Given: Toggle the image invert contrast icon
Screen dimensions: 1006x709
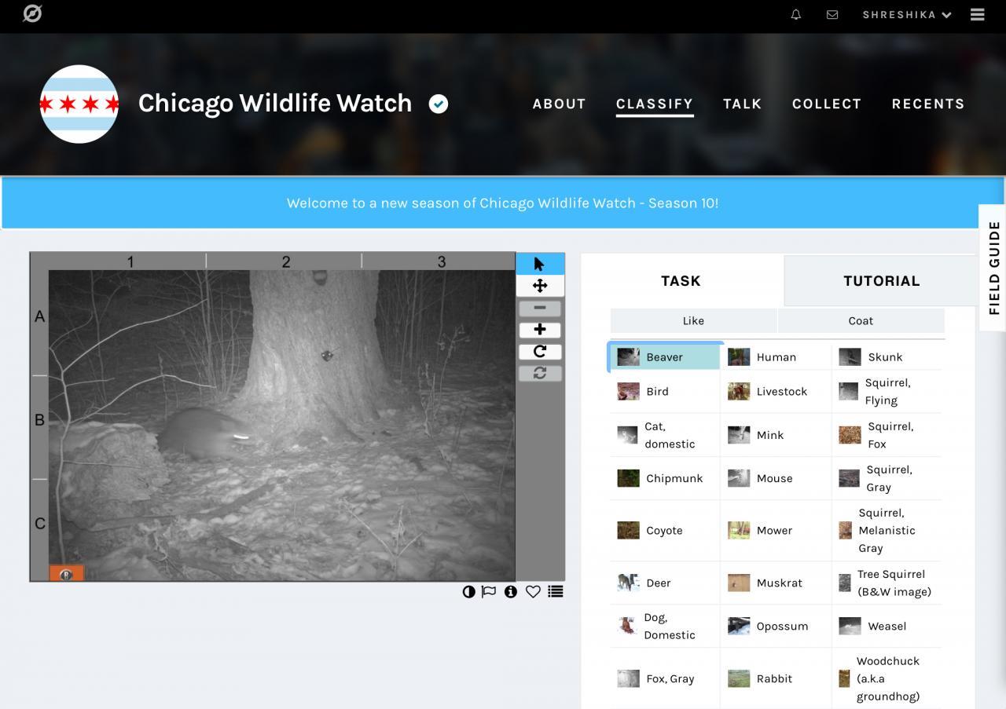Looking at the screenshot, I should pos(469,591).
